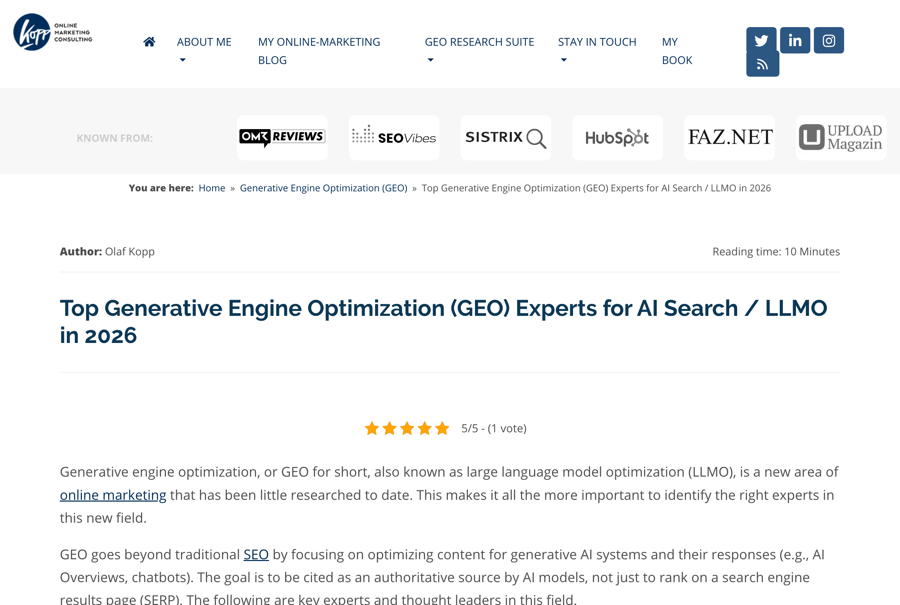Click the SEO Vibes logo
The height and width of the screenshot is (605, 900).
pyautogui.click(x=394, y=138)
